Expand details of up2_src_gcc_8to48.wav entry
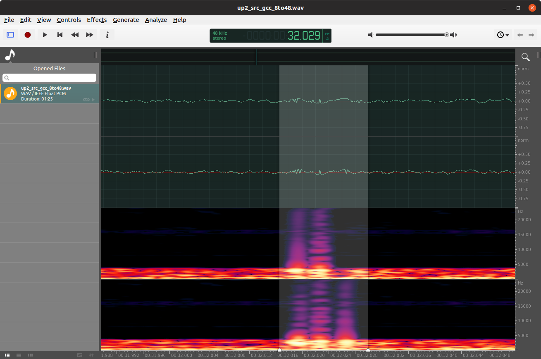 93,99
